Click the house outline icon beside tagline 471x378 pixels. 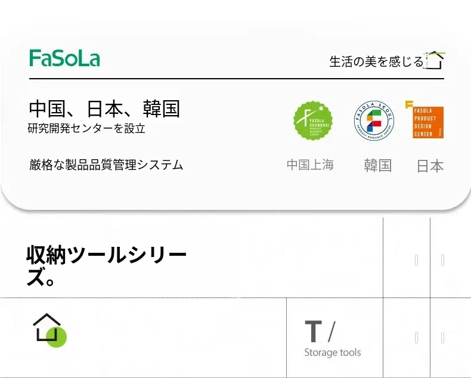pyautogui.click(x=435, y=60)
